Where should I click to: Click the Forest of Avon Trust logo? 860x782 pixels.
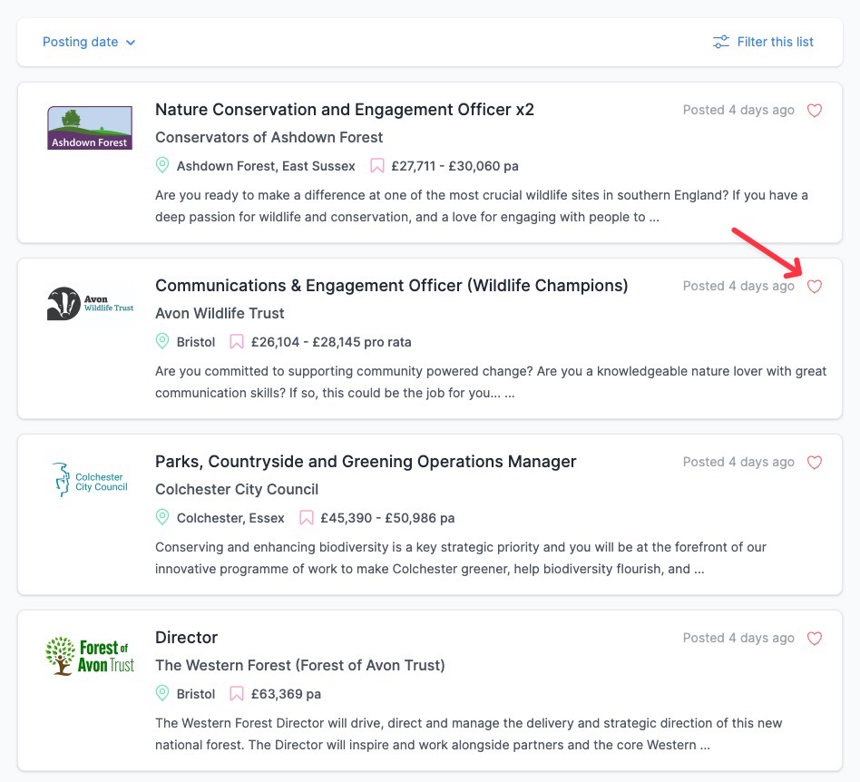tap(90, 656)
